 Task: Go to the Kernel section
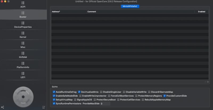(23, 35)
